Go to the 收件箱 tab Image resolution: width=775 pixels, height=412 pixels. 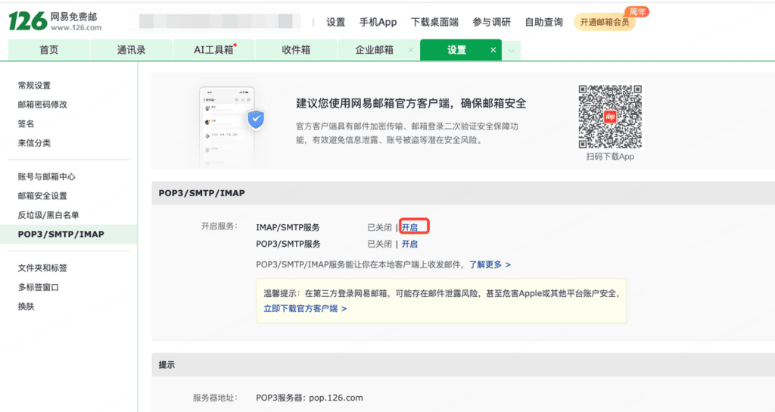point(296,50)
